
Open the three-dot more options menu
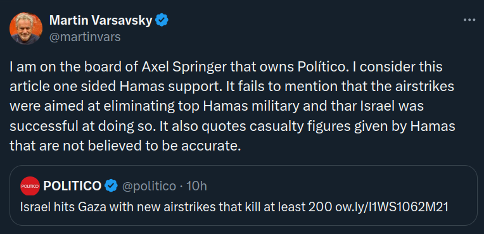point(469,20)
